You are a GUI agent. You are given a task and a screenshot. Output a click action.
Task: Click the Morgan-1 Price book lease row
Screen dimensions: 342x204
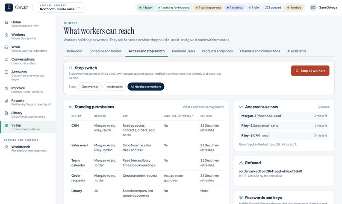tap(284, 116)
